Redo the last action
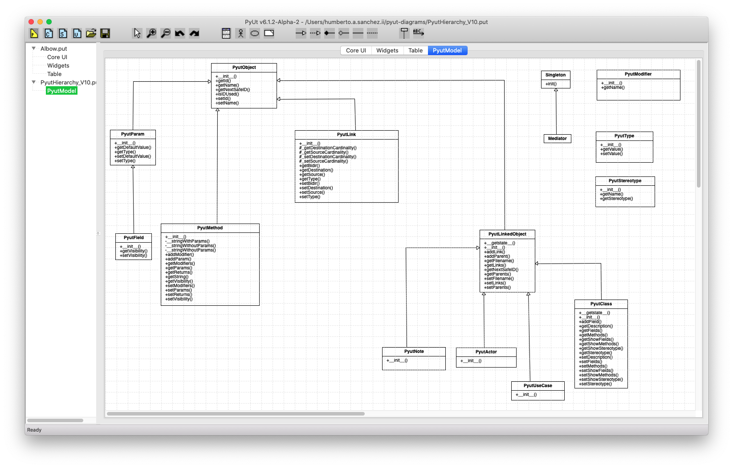The width and height of the screenshot is (733, 468). (x=194, y=33)
